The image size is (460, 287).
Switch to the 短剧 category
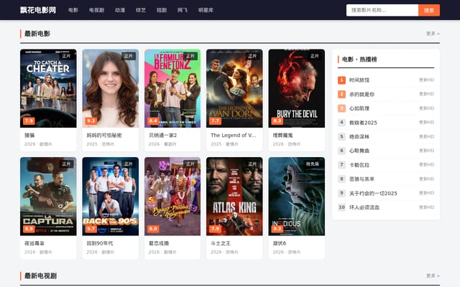(x=162, y=10)
